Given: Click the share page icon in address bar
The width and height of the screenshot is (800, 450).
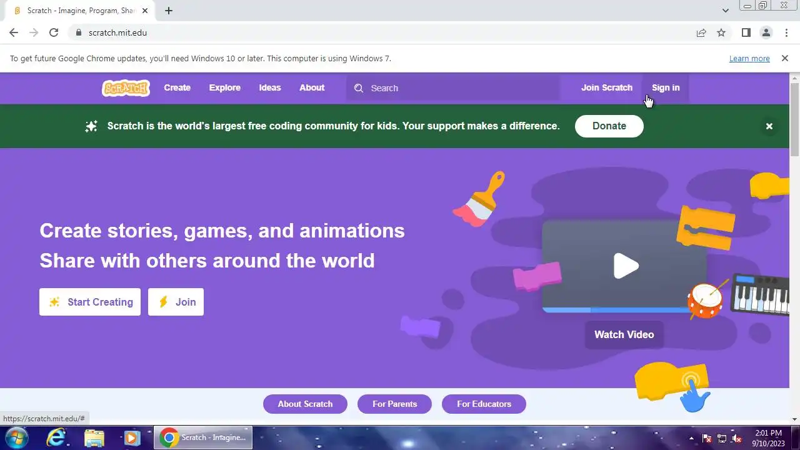Looking at the screenshot, I should point(701,32).
